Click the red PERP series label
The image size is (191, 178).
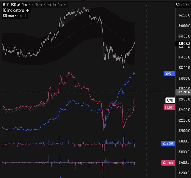click(x=169, y=107)
